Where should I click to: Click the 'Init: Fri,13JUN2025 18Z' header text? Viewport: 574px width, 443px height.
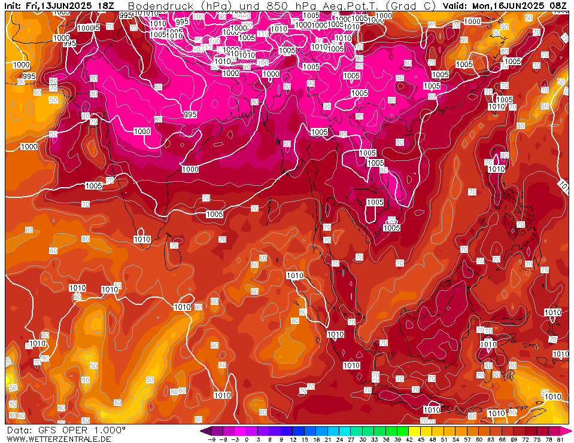point(59,6)
